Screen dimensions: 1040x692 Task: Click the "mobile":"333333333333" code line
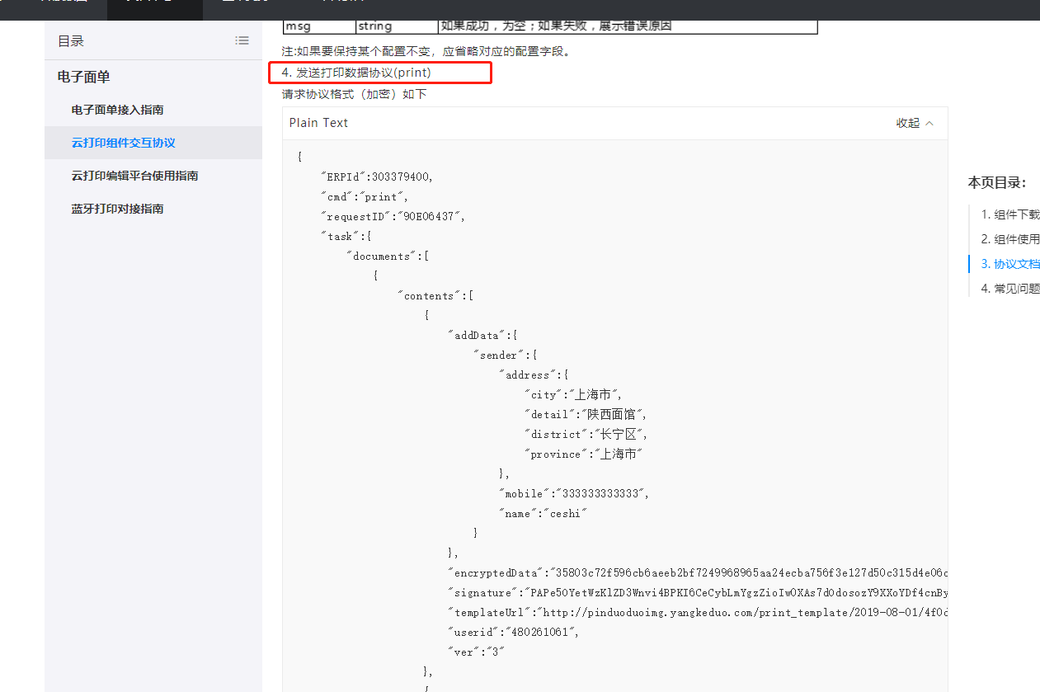pos(575,494)
